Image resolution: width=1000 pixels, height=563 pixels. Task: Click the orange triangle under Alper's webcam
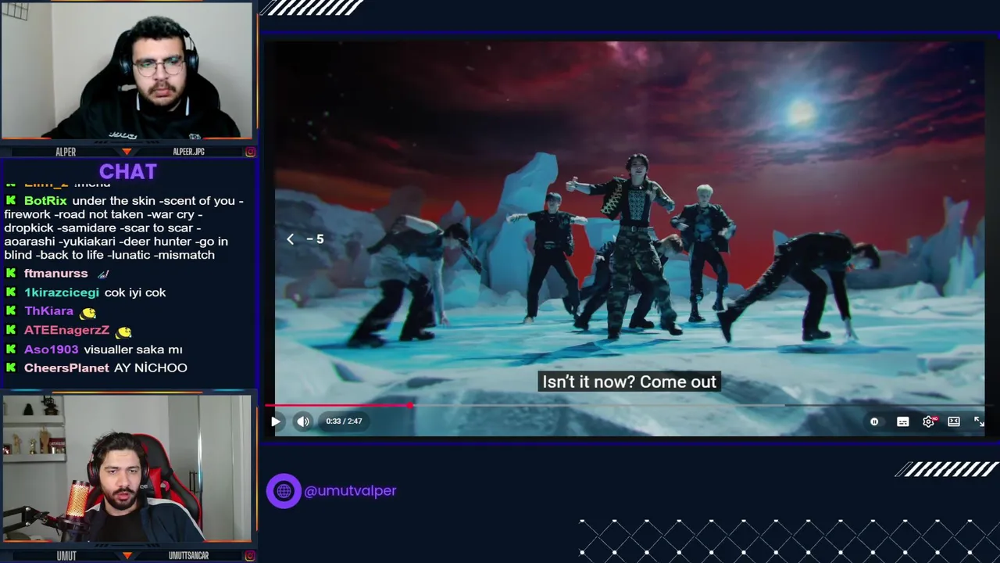[127, 152]
